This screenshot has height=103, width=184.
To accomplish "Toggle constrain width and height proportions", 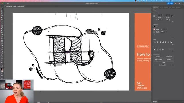I will point(172,16).
